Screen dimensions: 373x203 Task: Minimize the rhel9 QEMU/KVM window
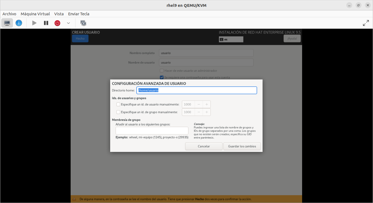pyautogui.click(x=349, y=5)
